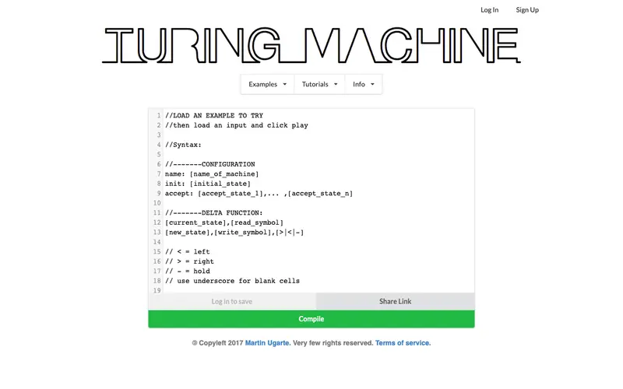Click line number 3 in the gutter
The image size is (623, 389).
pyautogui.click(x=159, y=135)
